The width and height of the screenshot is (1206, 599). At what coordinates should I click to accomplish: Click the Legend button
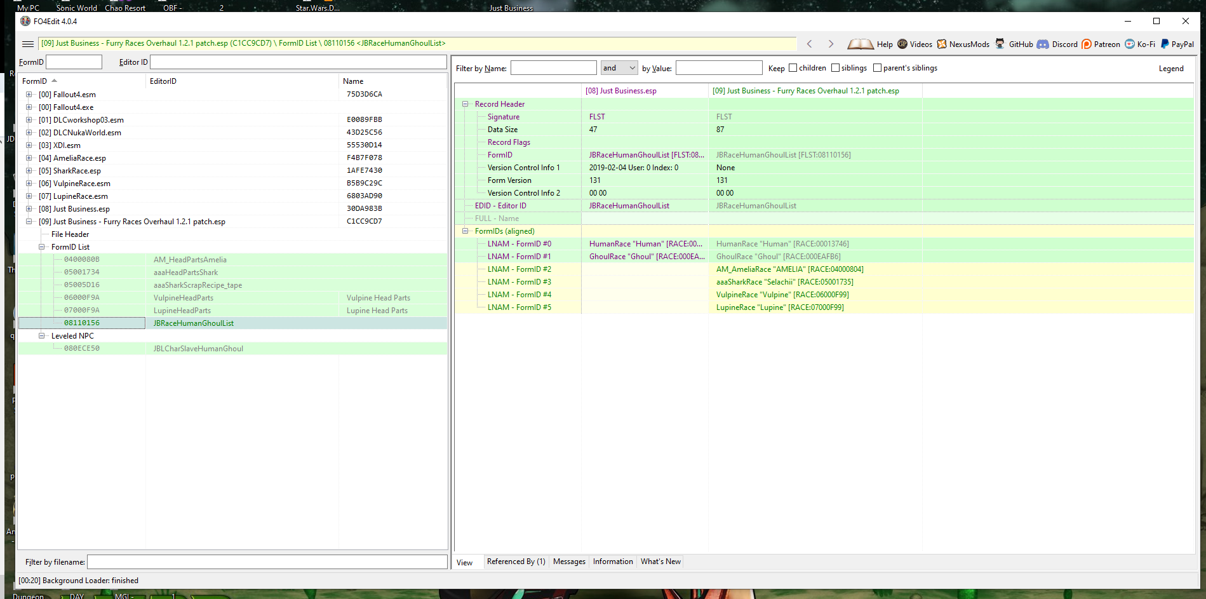pyautogui.click(x=1171, y=69)
